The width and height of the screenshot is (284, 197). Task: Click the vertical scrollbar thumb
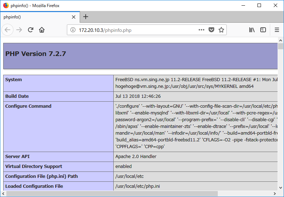[280, 46]
